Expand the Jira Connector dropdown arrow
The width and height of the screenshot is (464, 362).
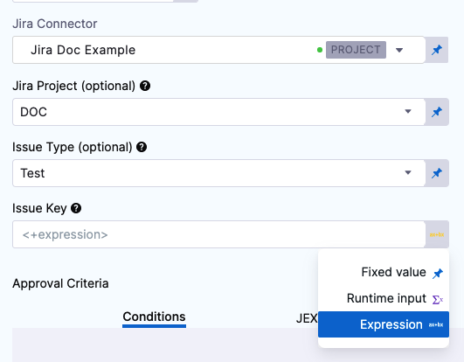[x=399, y=50]
